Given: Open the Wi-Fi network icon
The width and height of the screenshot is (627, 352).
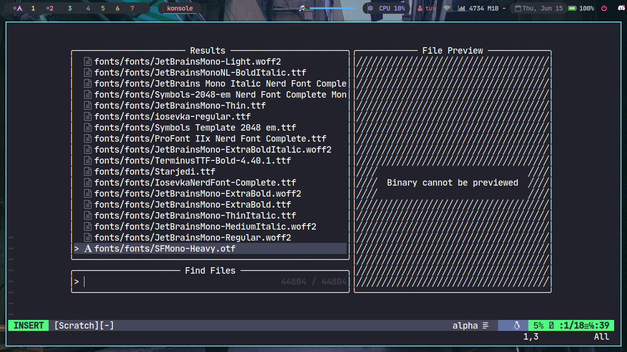Looking at the screenshot, I should 447,8.
